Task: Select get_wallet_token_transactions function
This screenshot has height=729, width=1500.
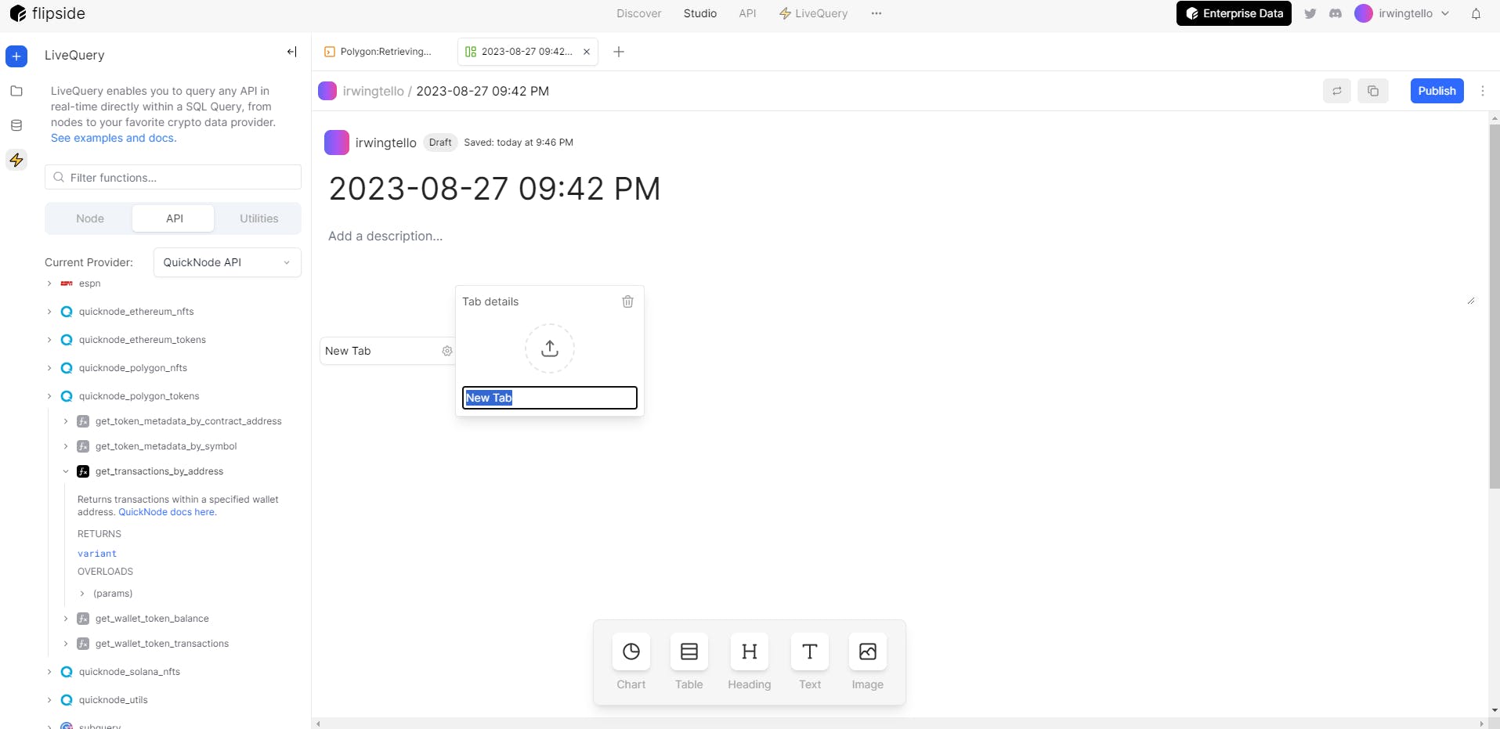Action: (x=162, y=644)
